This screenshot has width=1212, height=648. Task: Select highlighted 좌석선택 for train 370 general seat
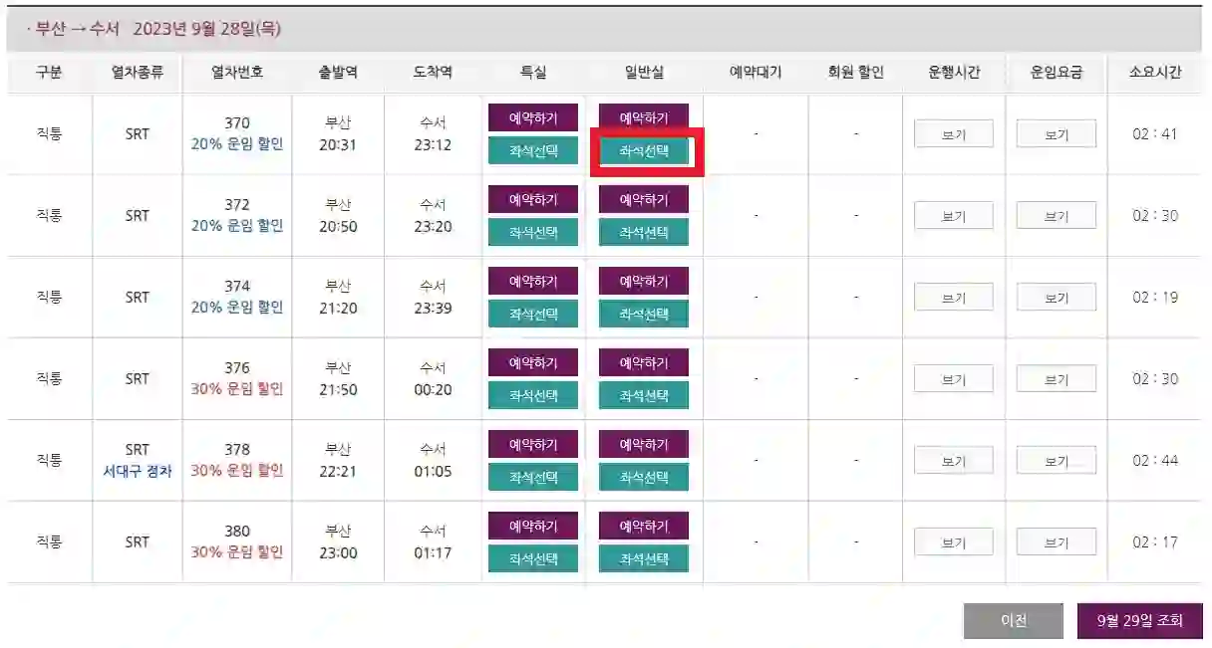click(x=644, y=150)
